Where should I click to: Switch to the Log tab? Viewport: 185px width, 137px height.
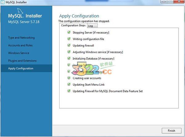(x=91, y=26)
